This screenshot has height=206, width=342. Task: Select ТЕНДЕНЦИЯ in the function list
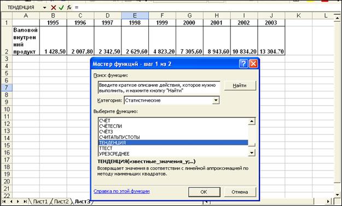click(x=173, y=143)
